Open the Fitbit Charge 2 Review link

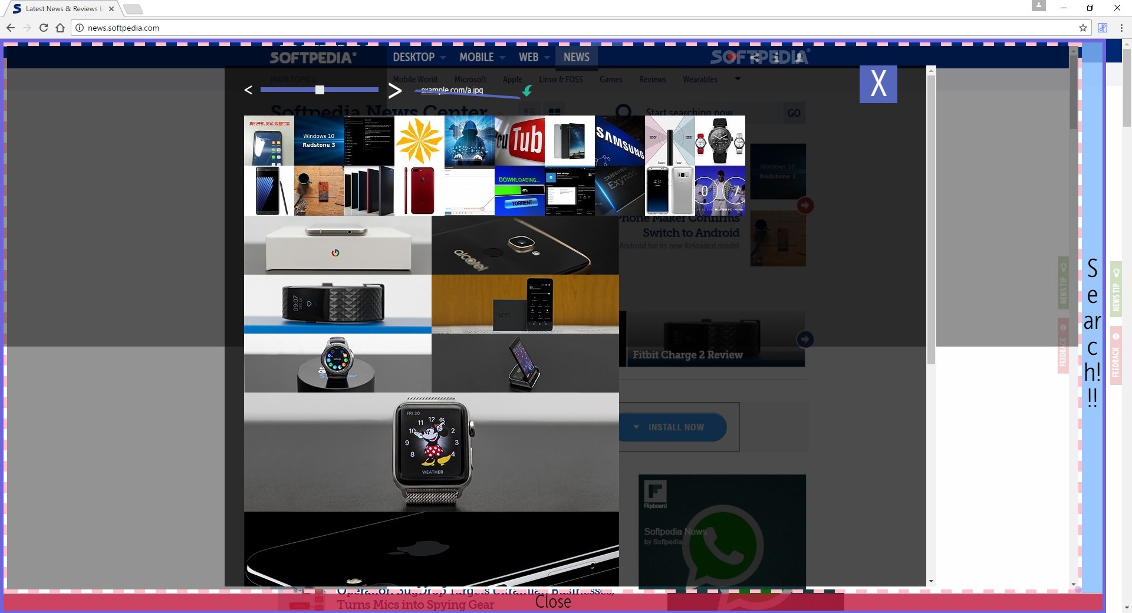click(687, 355)
